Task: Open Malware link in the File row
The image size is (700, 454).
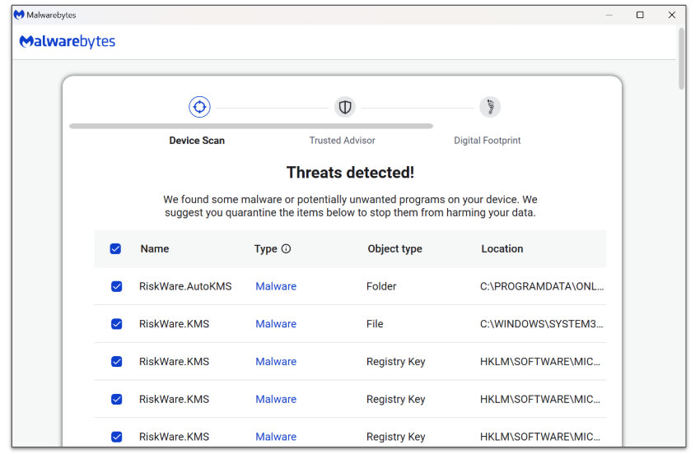Action: pyautogui.click(x=276, y=324)
